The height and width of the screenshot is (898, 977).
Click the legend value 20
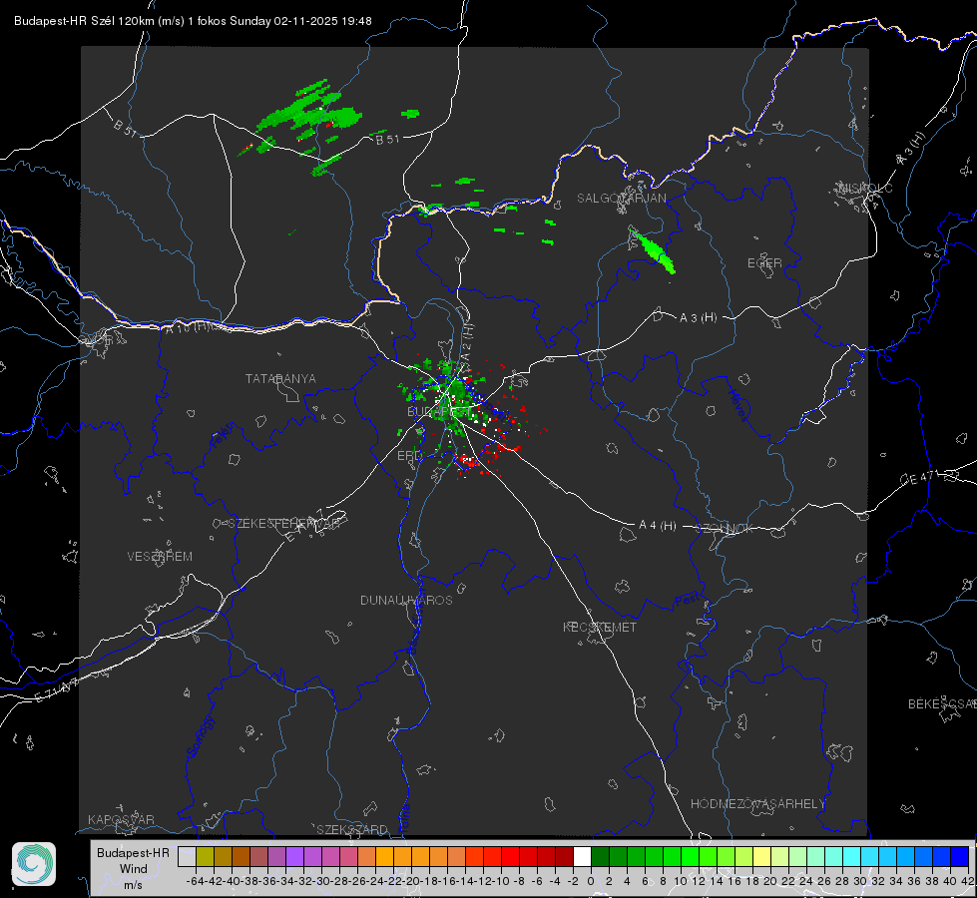[770, 881]
